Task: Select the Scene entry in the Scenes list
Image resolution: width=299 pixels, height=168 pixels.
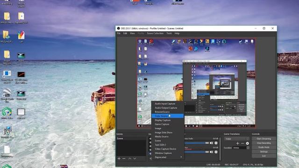Action: coord(131,139)
